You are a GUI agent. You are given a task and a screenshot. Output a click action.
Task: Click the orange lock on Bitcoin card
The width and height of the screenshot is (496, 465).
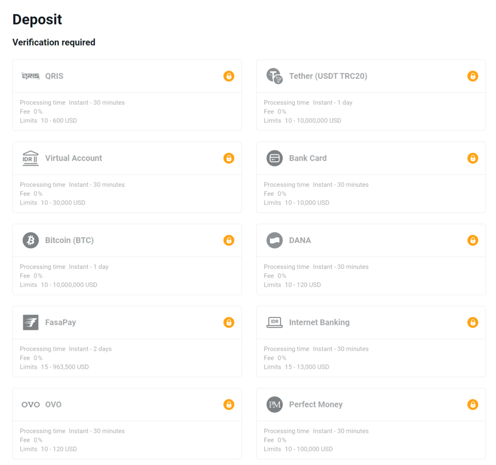coord(229,240)
